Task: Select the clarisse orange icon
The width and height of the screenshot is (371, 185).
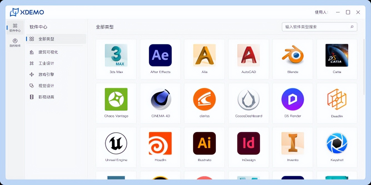Action: 204,99
